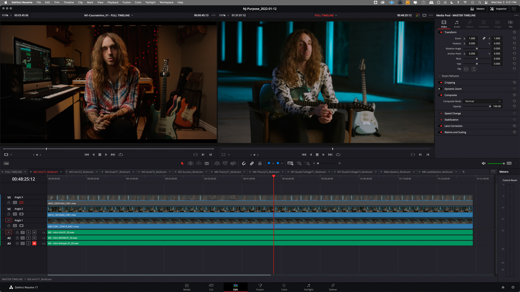Screen dimensions: 520x292
Task: Adjust the Opacity slider handle
Action: 490,107
